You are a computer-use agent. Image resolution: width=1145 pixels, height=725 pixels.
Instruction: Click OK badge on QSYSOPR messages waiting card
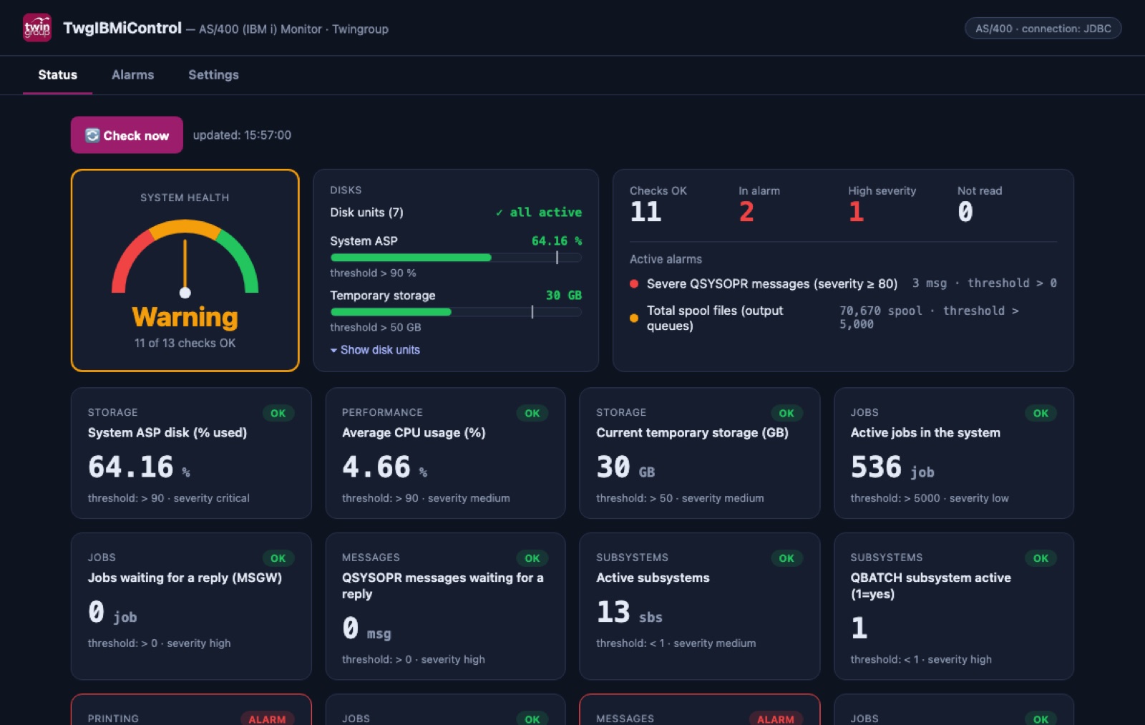click(532, 558)
